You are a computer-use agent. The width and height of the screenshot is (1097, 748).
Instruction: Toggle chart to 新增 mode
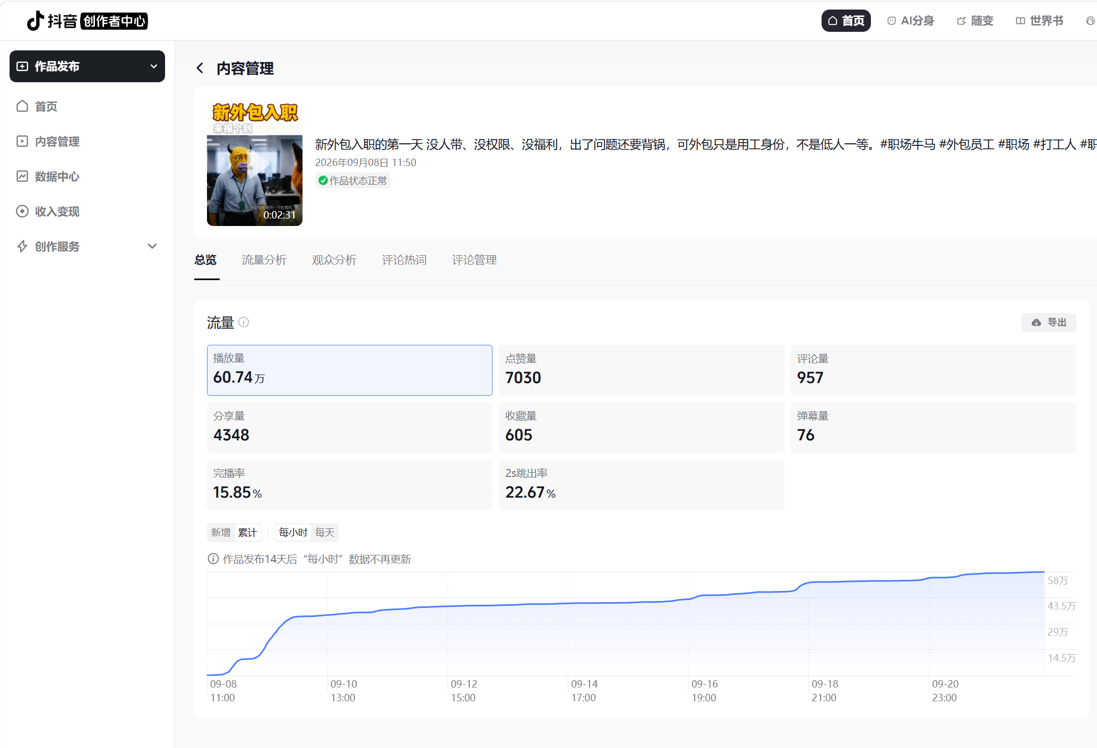(x=221, y=532)
